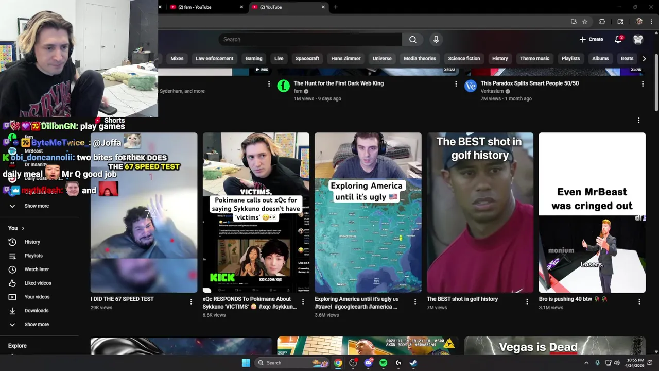Open the Veritasium channel avatar
Screen dimensions: 659x371
click(x=471, y=86)
